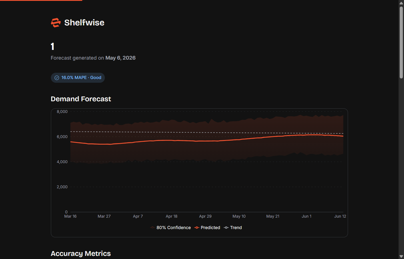
Task: Click the Apr 18 axis label
Action: tap(171, 216)
